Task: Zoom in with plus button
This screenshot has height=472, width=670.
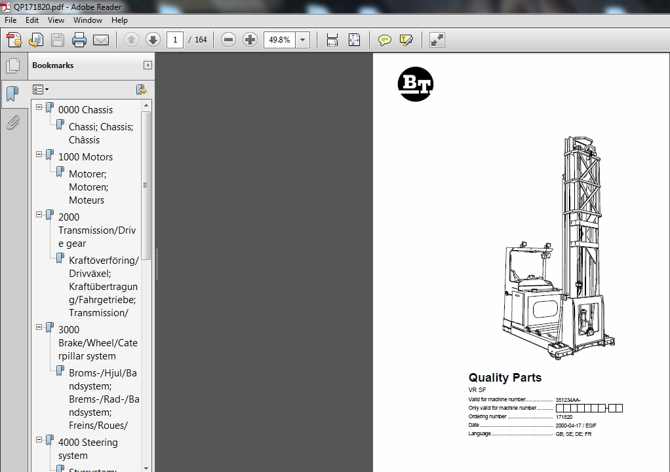Action: click(250, 40)
